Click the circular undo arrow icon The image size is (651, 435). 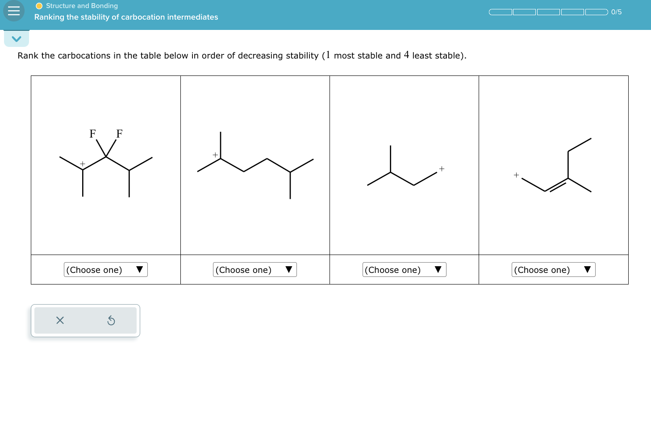[x=111, y=320]
